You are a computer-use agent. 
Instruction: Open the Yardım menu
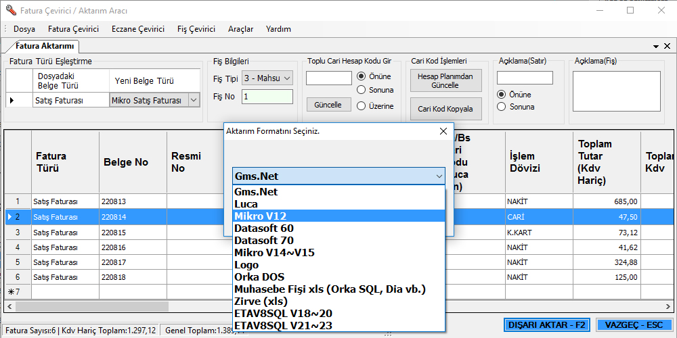click(278, 29)
